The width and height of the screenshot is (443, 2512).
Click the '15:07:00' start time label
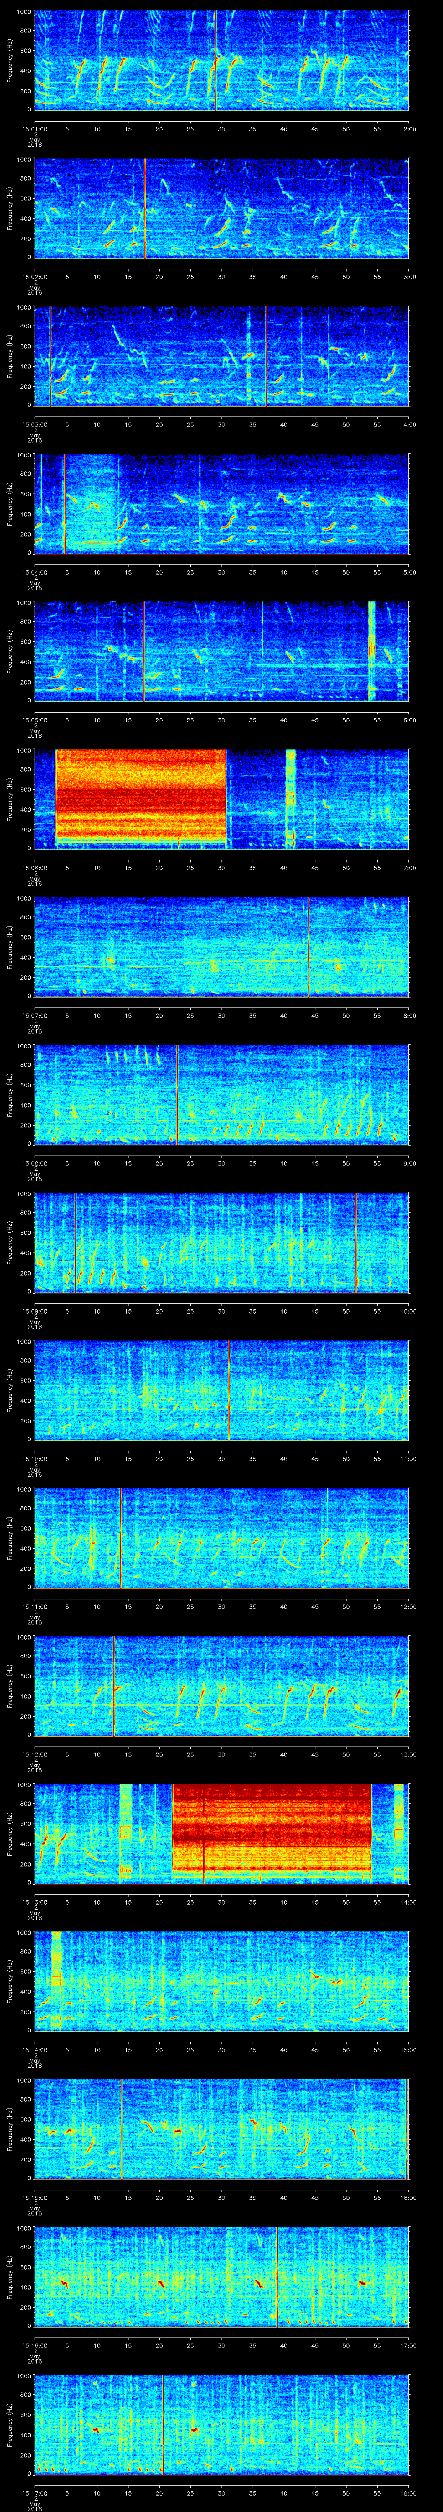click(35, 1015)
